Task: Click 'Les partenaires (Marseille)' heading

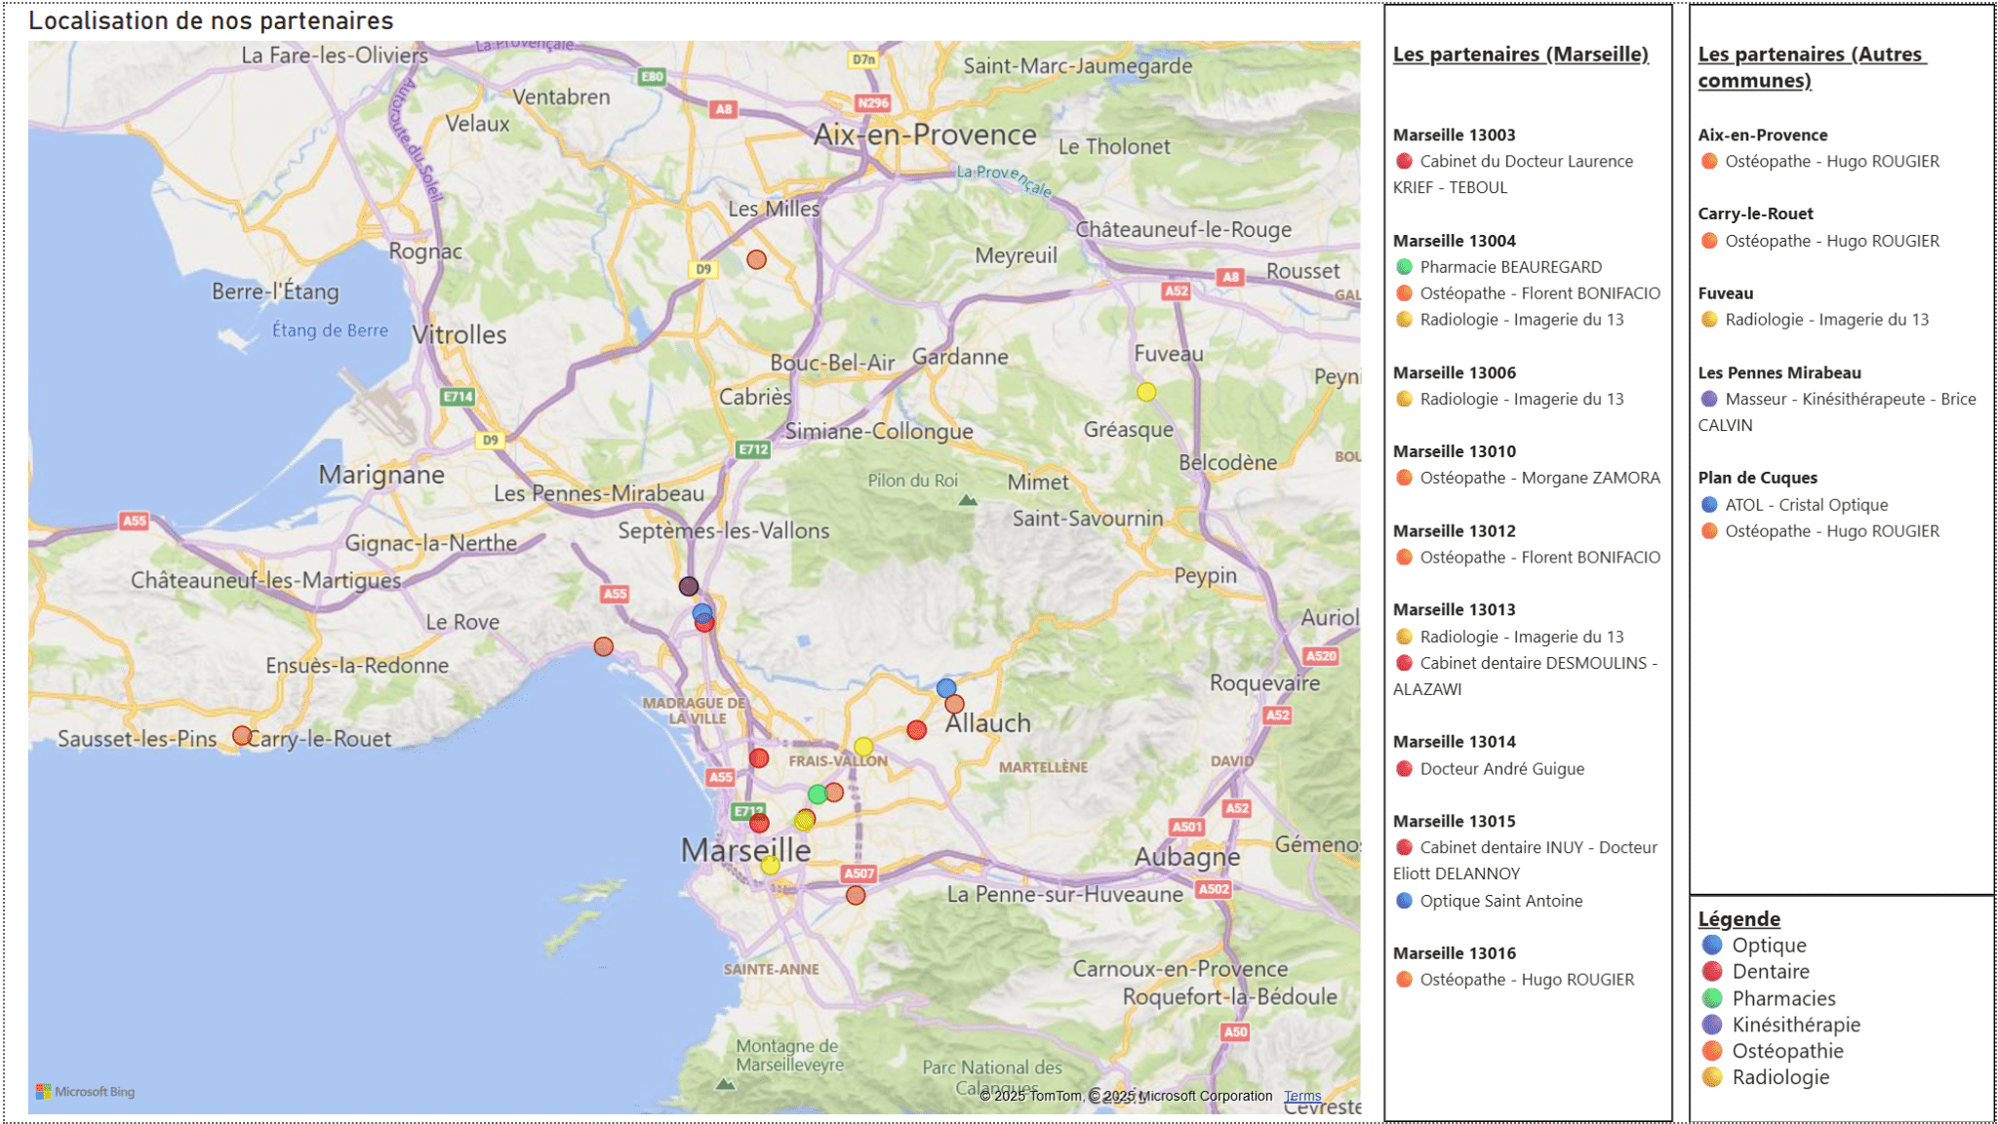Action: pyautogui.click(x=1520, y=55)
